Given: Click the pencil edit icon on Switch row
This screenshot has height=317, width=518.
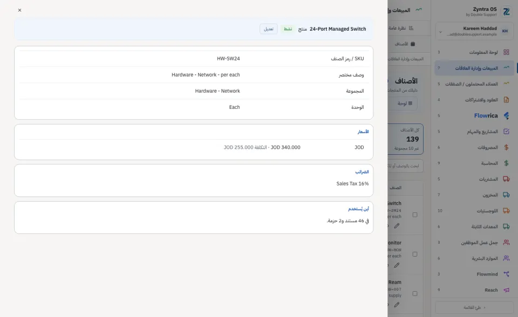Looking at the screenshot, I should [x=397, y=226].
